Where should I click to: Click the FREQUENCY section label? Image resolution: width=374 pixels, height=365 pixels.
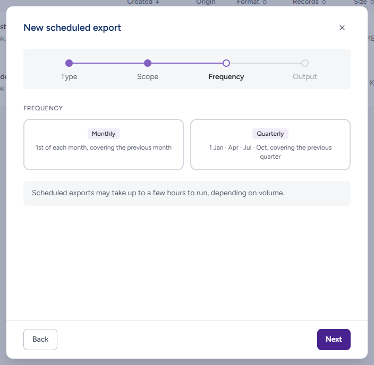(x=43, y=108)
